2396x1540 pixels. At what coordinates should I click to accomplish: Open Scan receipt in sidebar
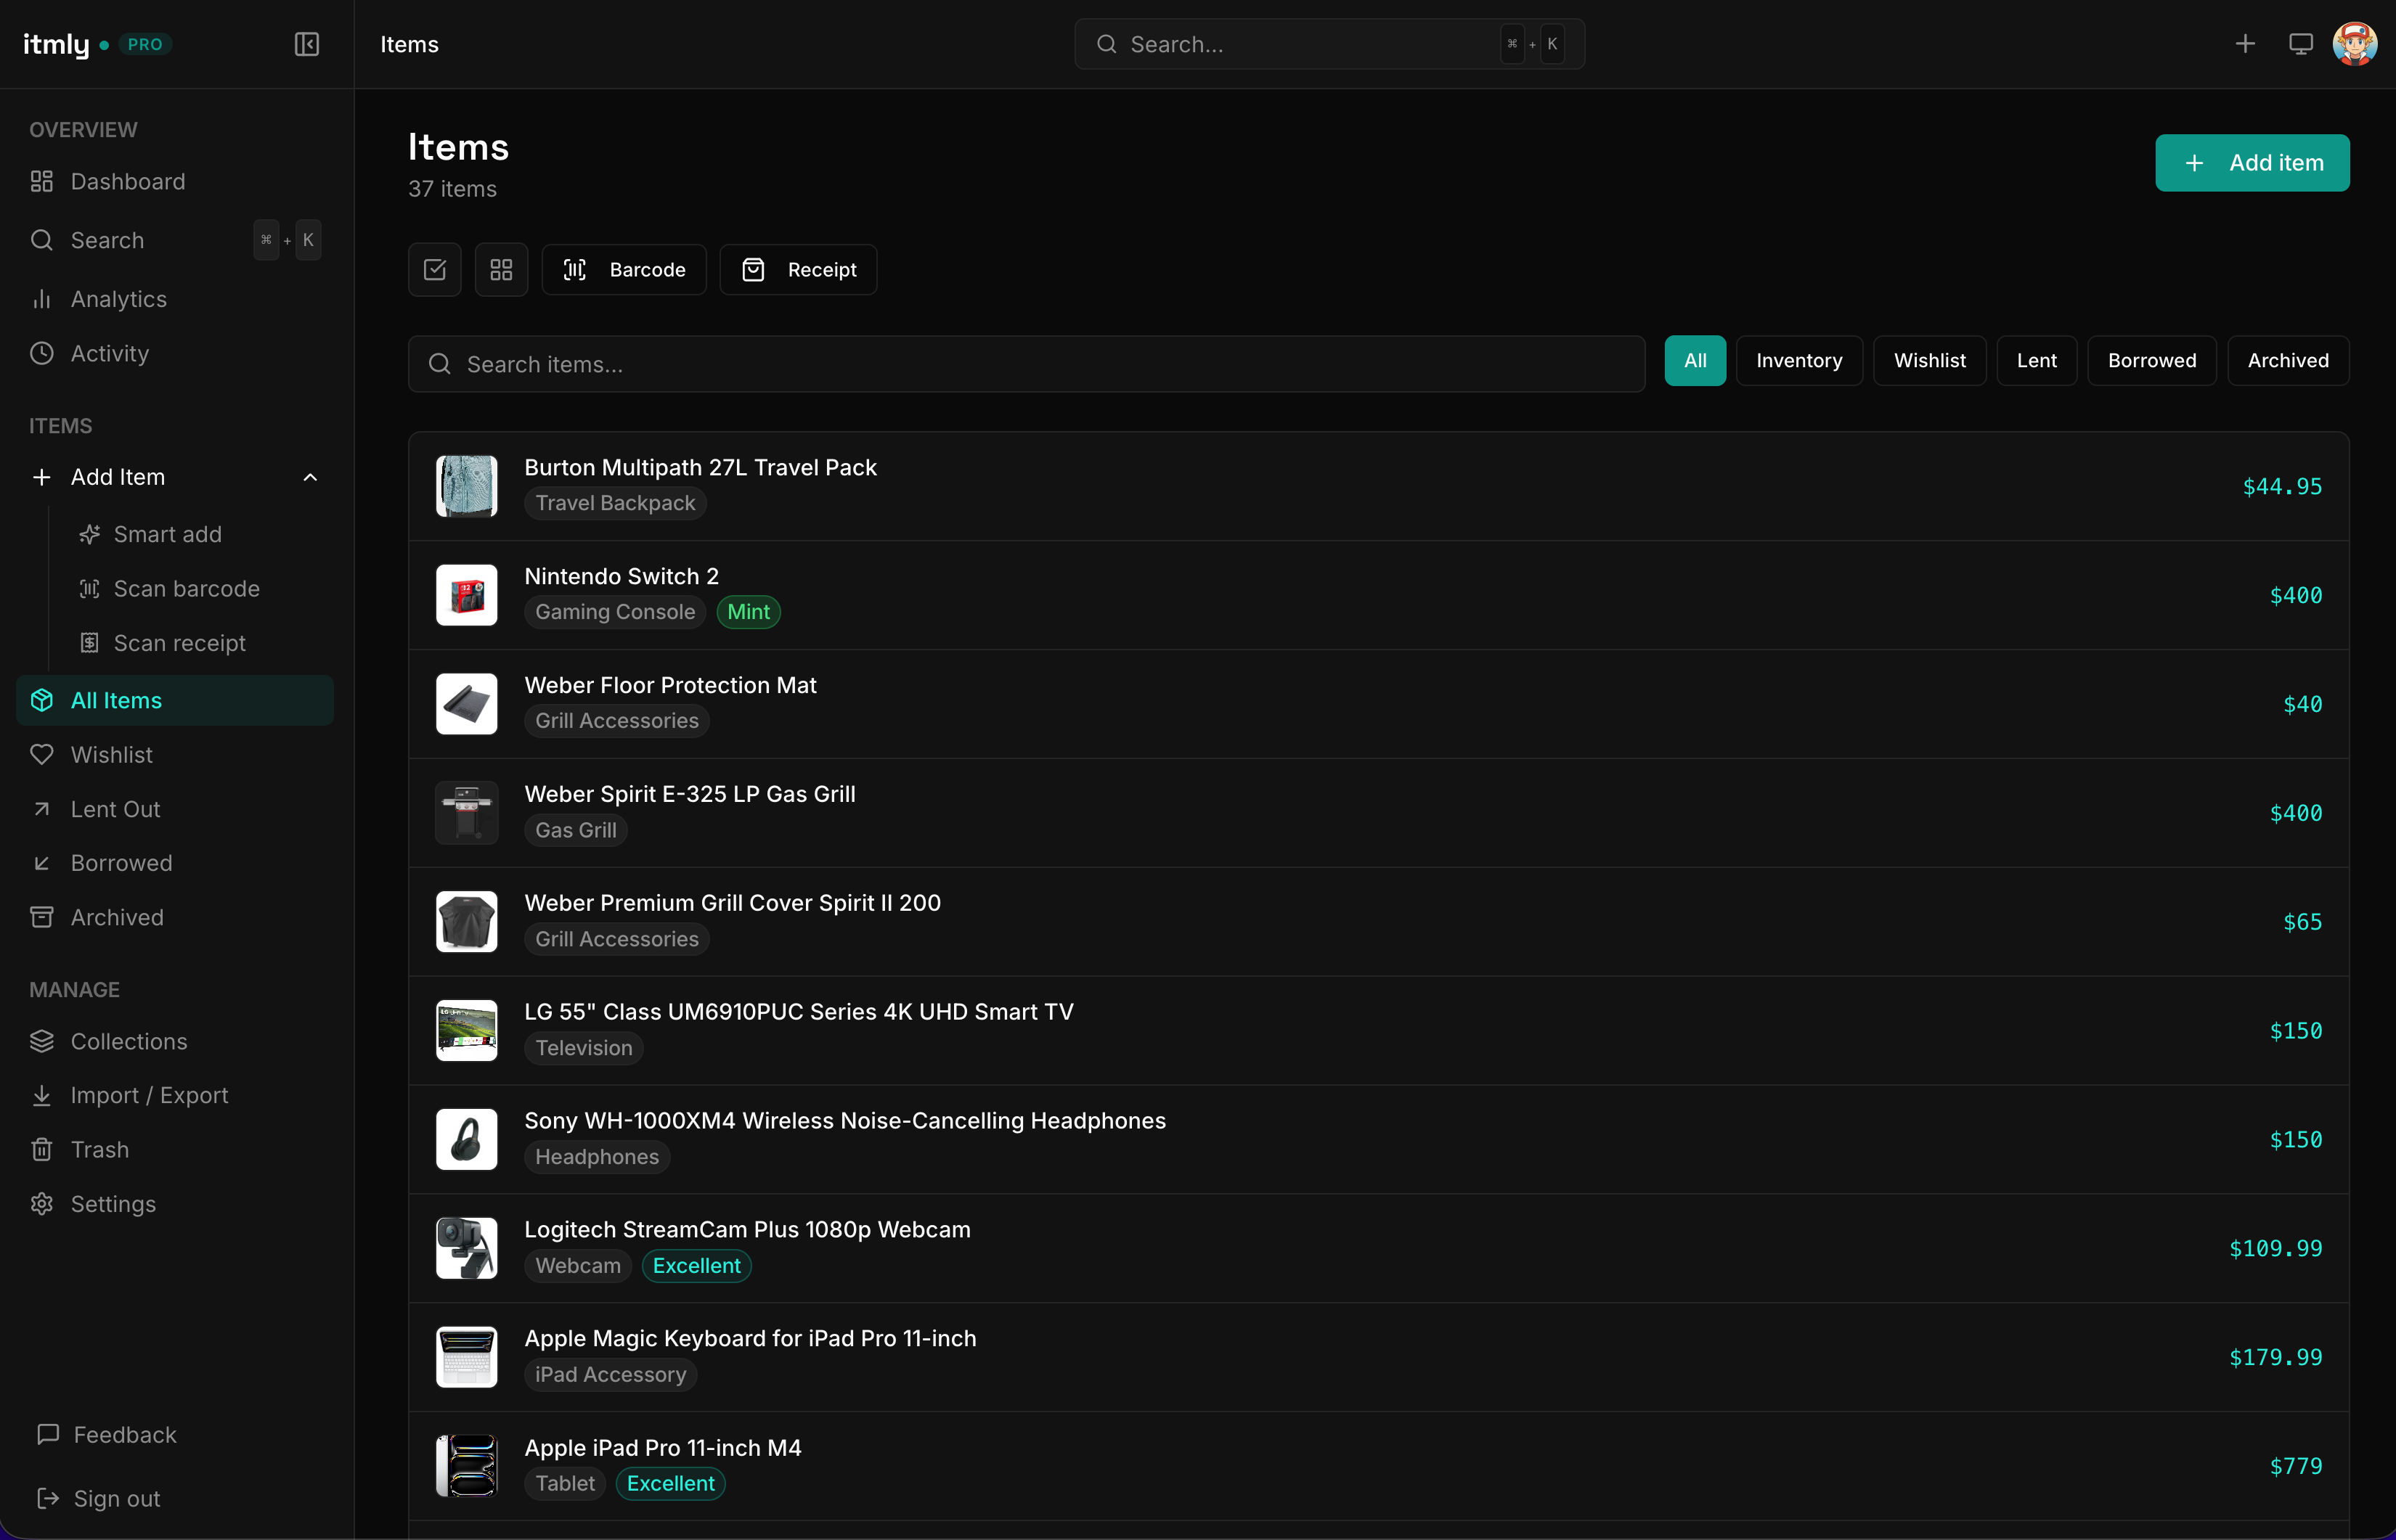(x=179, y=643)
